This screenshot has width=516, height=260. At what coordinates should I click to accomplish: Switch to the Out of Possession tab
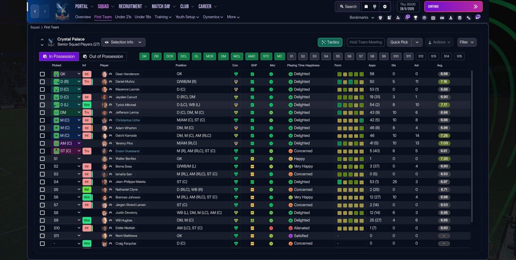click(103, 56)
